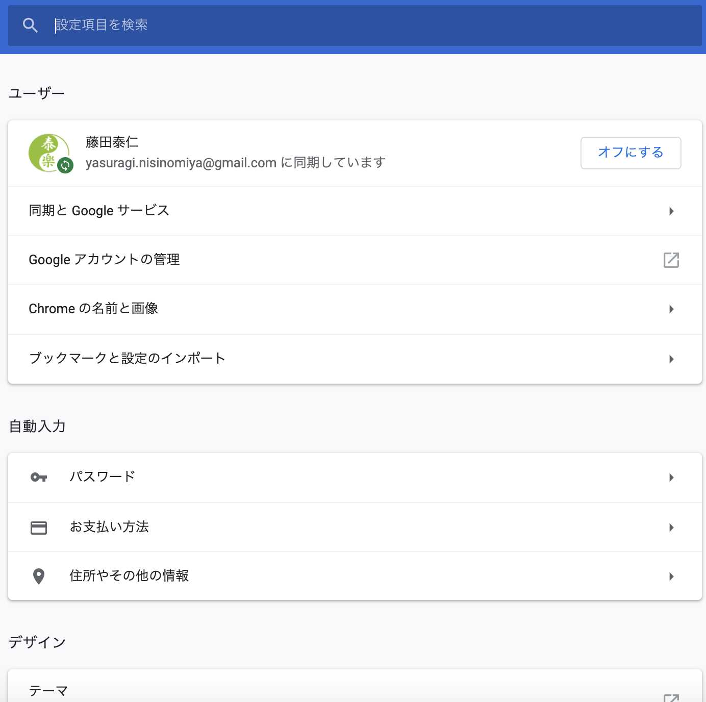Click the user name 藤田泰仁 text
The height and width of the screenshot is (702, 706).
click(x=112, y=142)
